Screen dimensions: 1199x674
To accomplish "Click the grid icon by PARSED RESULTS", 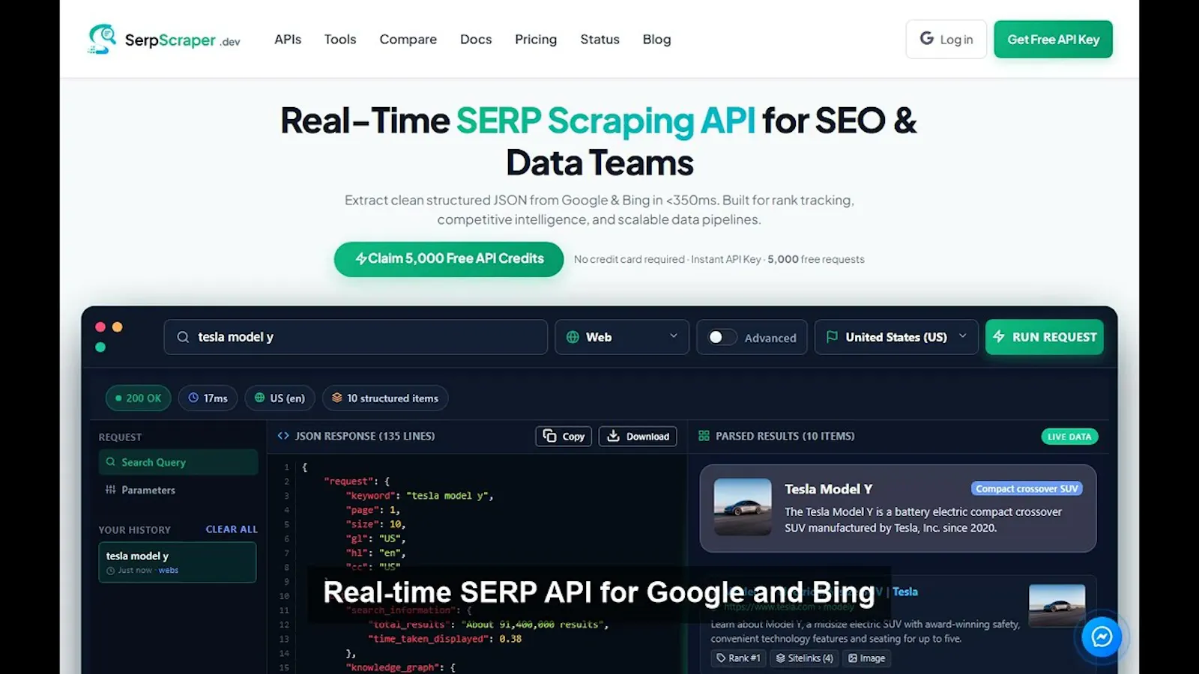I will coord(704,436).
